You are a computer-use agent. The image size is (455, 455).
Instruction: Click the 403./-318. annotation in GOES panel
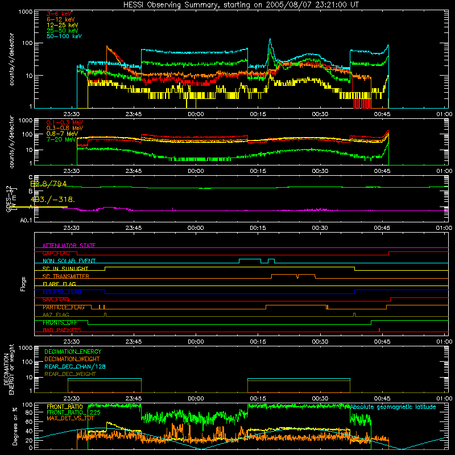[53, 200]
